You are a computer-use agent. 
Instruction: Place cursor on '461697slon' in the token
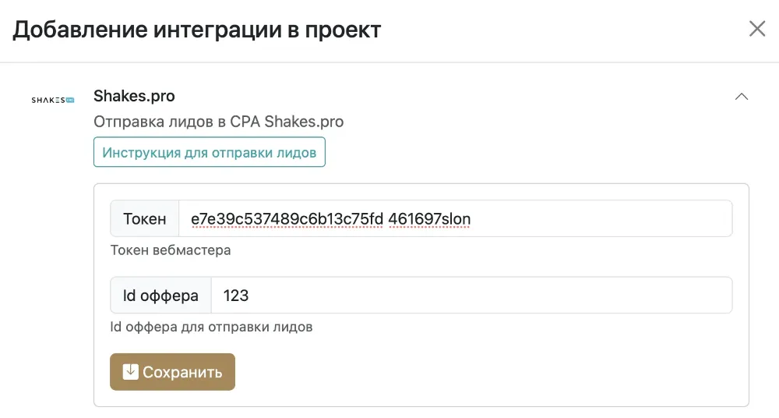point(429,219)
